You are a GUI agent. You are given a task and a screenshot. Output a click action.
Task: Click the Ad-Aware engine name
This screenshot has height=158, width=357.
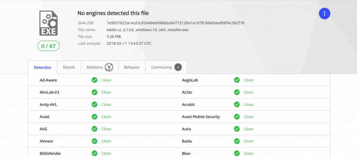coord(48,80)
